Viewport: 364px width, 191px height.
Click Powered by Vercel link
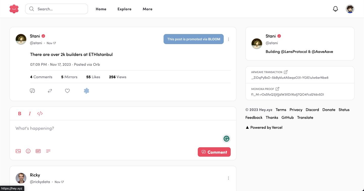[x=264, y=128]
